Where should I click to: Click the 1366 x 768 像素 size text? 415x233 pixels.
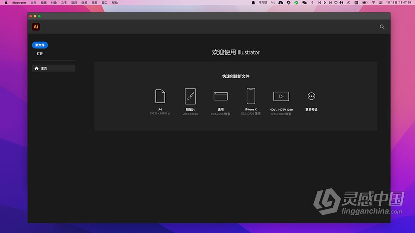coord(220,114)
